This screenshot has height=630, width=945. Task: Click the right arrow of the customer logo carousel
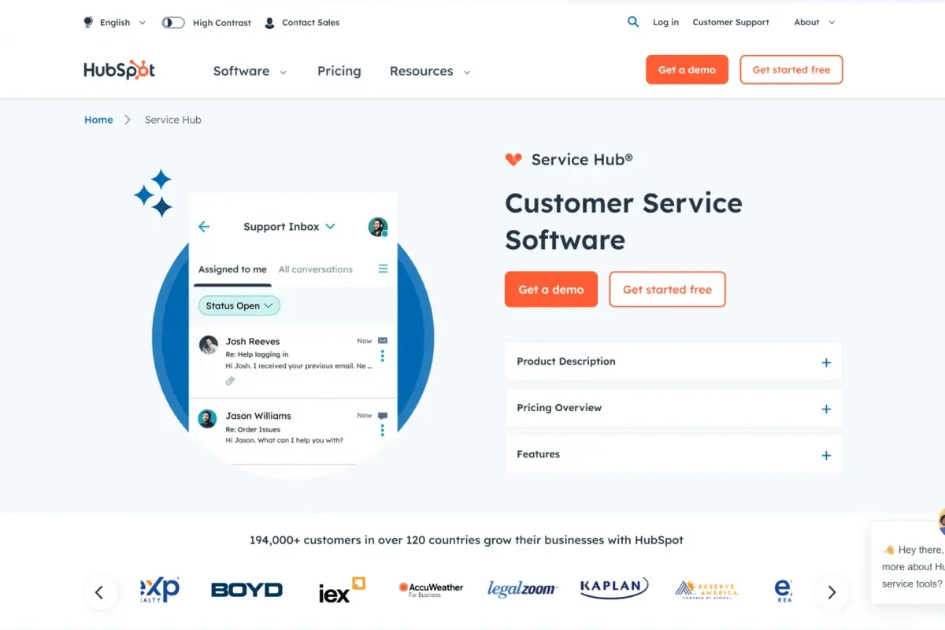pos(832,592)
